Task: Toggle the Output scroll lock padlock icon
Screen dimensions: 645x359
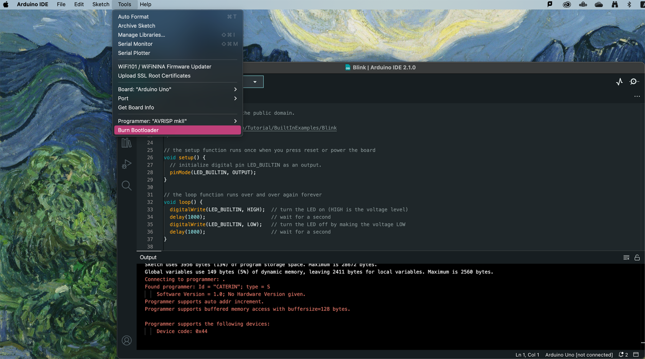Action: click(x=637, y=258)
